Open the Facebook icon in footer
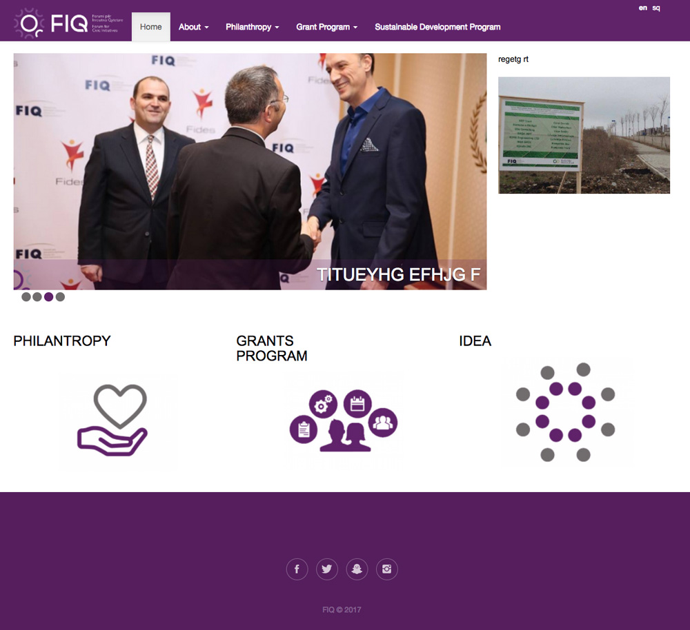The width and height of the screenshot is (690, 630). pyautogui.click(x=297, y=569)
